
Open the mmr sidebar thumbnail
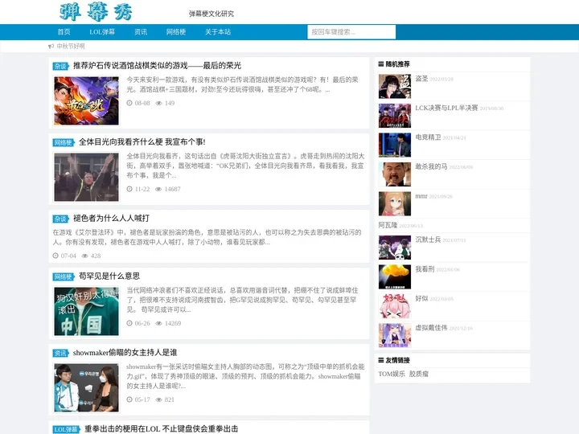click(x=395, y=203)
